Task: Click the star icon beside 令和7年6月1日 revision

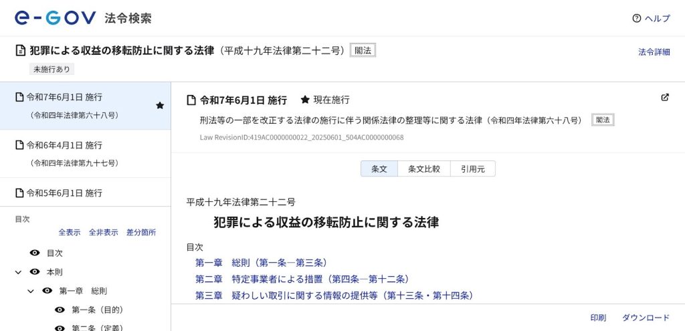Action: (x=160, y=106)
